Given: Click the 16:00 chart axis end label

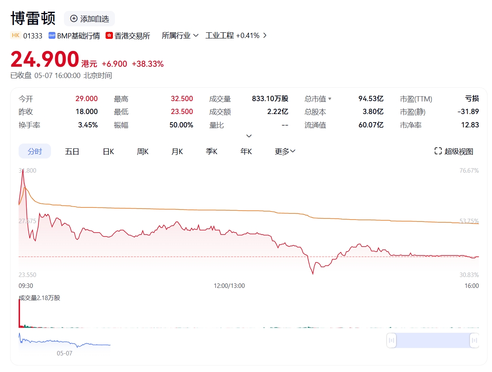Looking at the screenshot, I should click(x=472, y=286).
